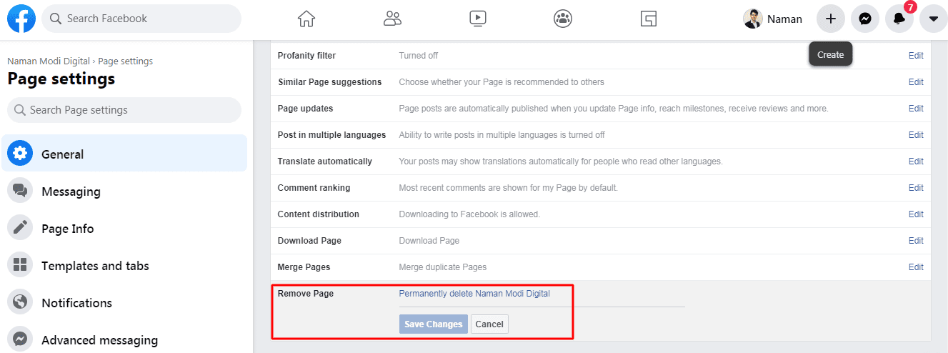Click the Download Page row label
Image resolution: width=948 pixels, height=353 pixels.
[x=309, y=241]
